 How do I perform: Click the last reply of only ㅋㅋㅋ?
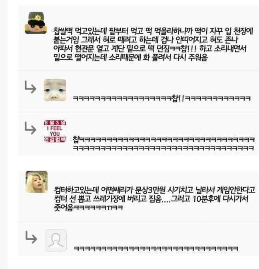(x=156, y=249)
